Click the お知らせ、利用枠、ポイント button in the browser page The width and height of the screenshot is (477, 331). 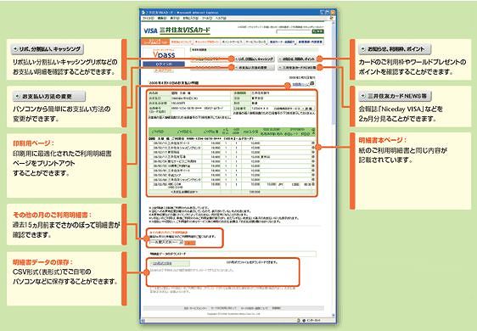[x=297, y=59]
